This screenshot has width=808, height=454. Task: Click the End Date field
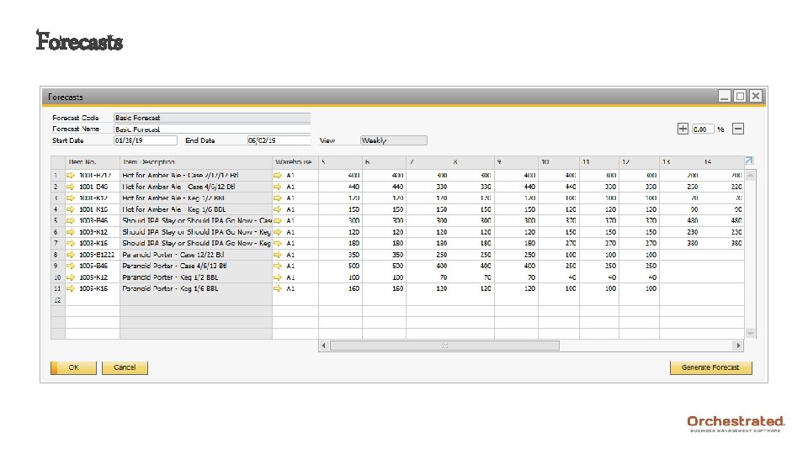coord(279,140)
